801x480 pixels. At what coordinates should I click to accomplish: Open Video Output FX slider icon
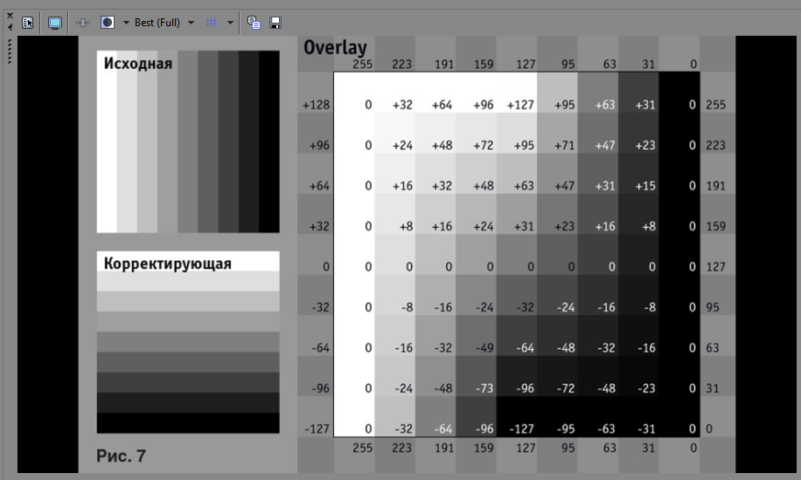(83, 23)
